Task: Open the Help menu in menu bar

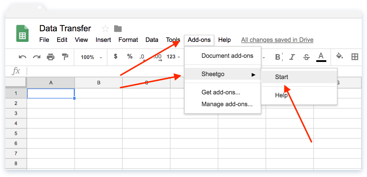Action: click(x=225, y=40)
